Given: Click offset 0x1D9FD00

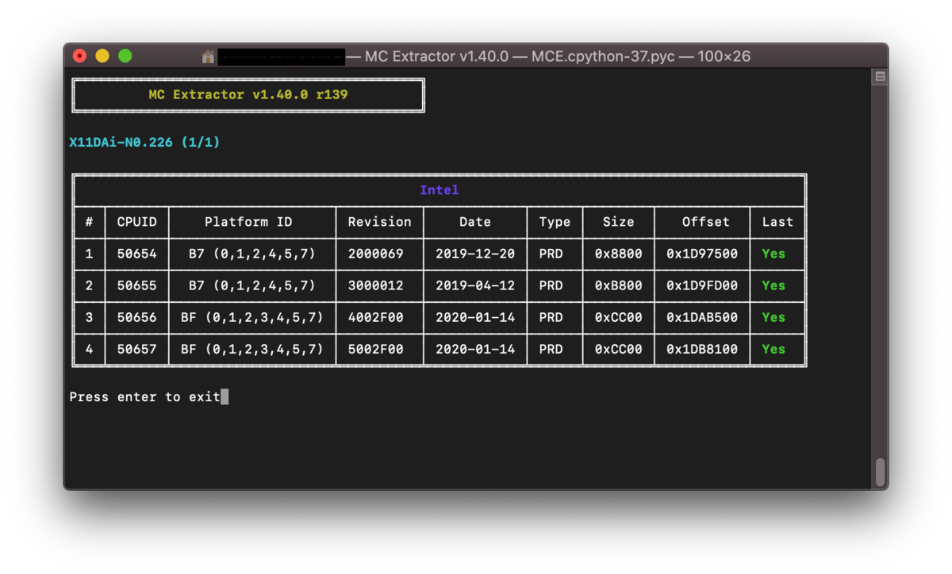Looking at the screenshot, I should click(702, 285).
